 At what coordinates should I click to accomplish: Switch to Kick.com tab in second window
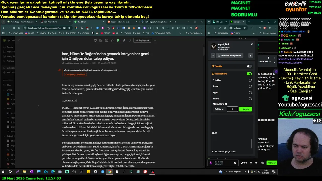(x=237, y=22)
